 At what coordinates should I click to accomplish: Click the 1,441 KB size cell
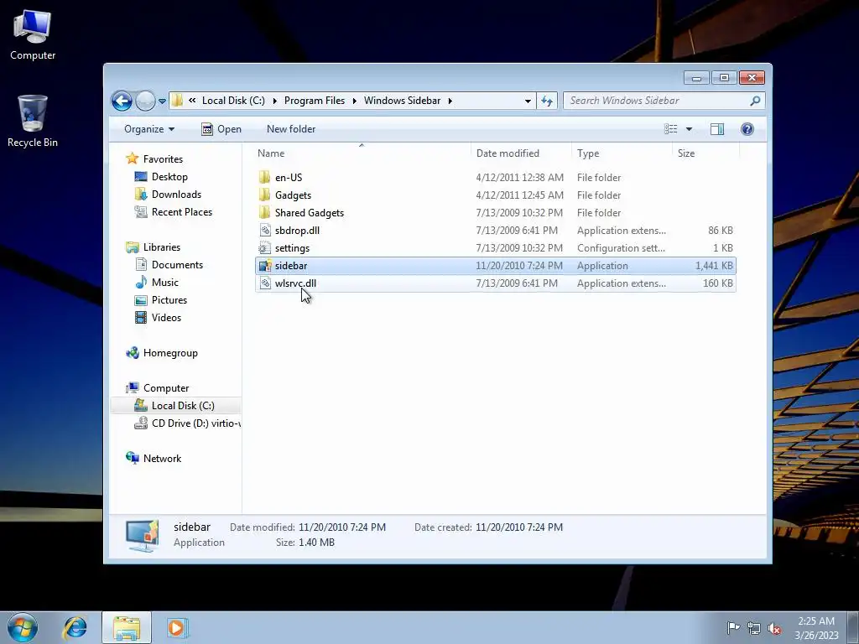[714, 266]
